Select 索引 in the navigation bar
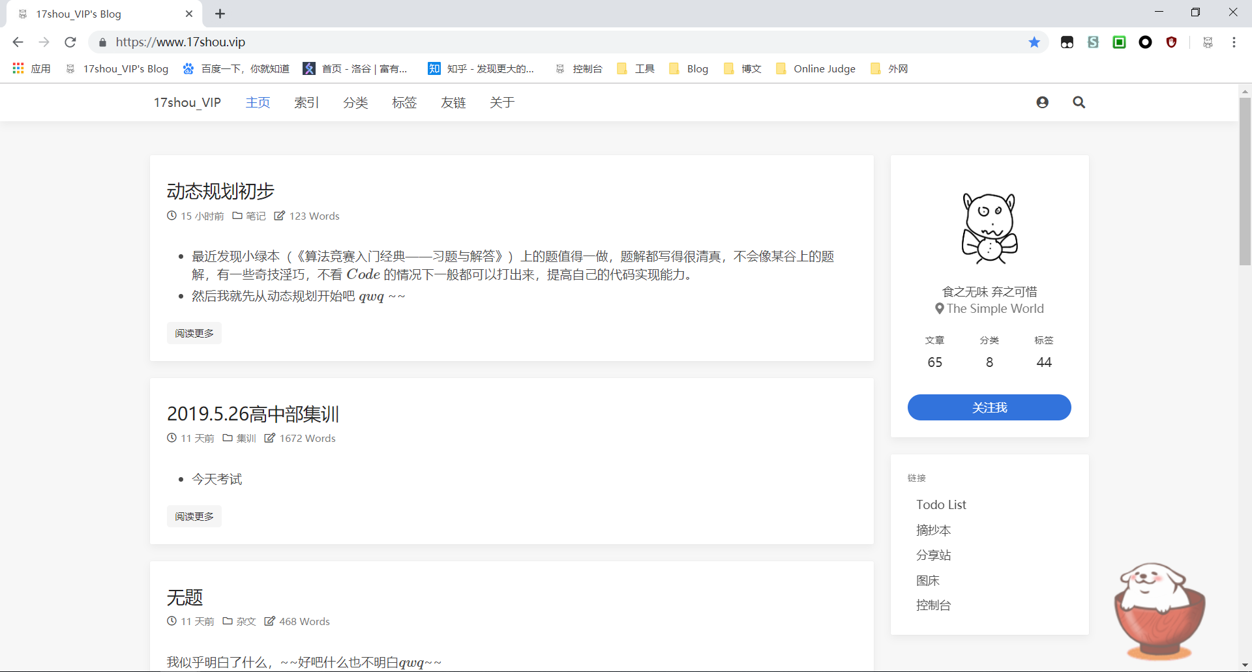The image size is (1252, 672). pos(306,102)
